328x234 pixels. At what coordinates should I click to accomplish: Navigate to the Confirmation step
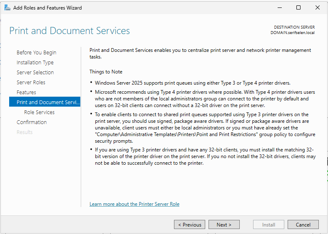(x=32, y=122)
